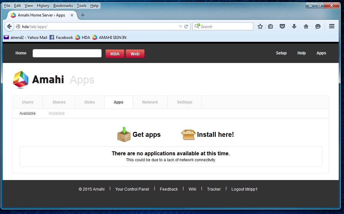The image size is (344, 214).
Task: Click Home in the Amahi header
Action: pyautogui.click(x=21, y=53)
